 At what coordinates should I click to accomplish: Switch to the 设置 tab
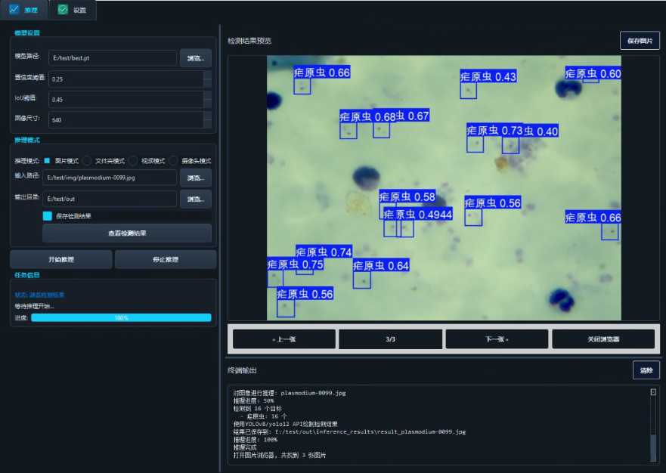tap(73, 10)
